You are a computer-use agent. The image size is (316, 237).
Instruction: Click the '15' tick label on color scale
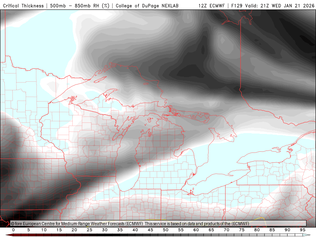59,230
